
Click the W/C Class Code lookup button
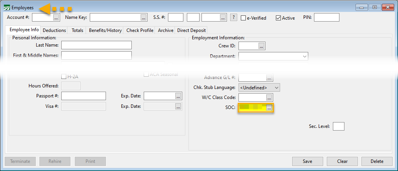269,98
